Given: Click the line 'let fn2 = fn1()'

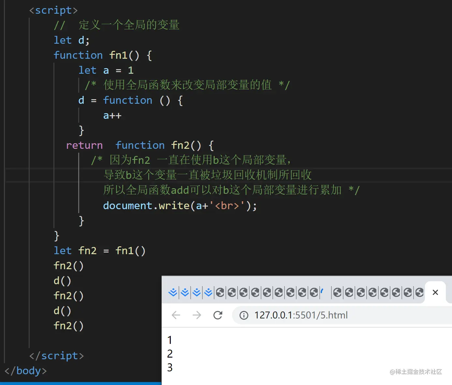Looking at the screenshot, I should click(x=100, y=251).
